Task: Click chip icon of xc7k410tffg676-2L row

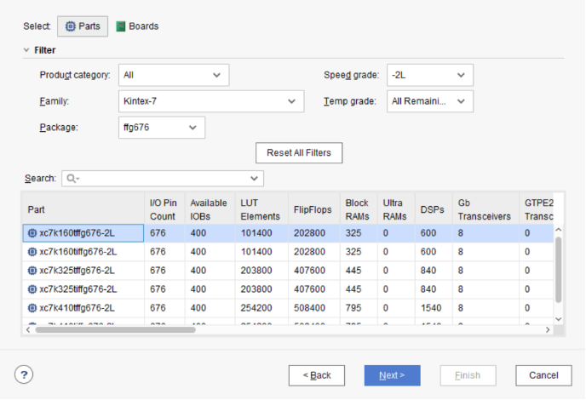Action: (32, 307)
